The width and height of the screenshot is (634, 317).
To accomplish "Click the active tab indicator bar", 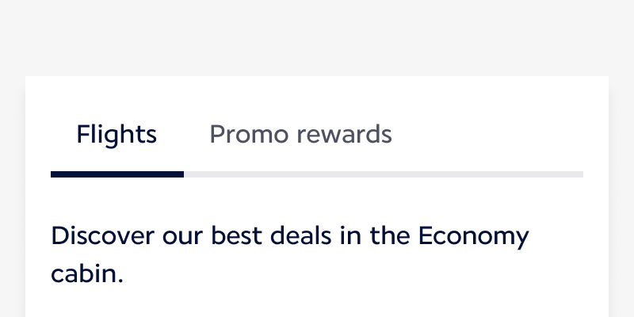I will point(116,174).
